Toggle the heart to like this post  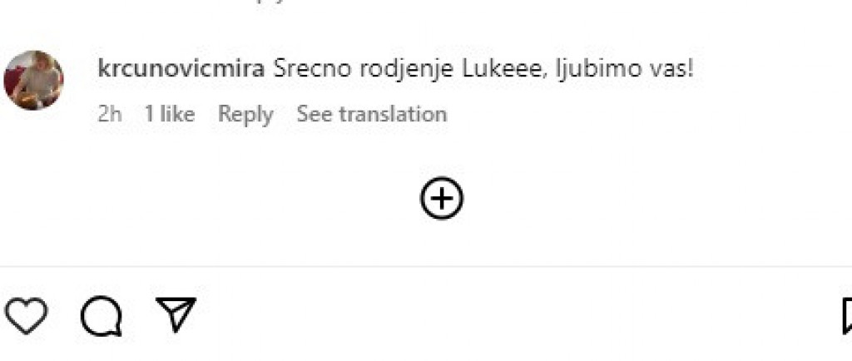(25, 315)
